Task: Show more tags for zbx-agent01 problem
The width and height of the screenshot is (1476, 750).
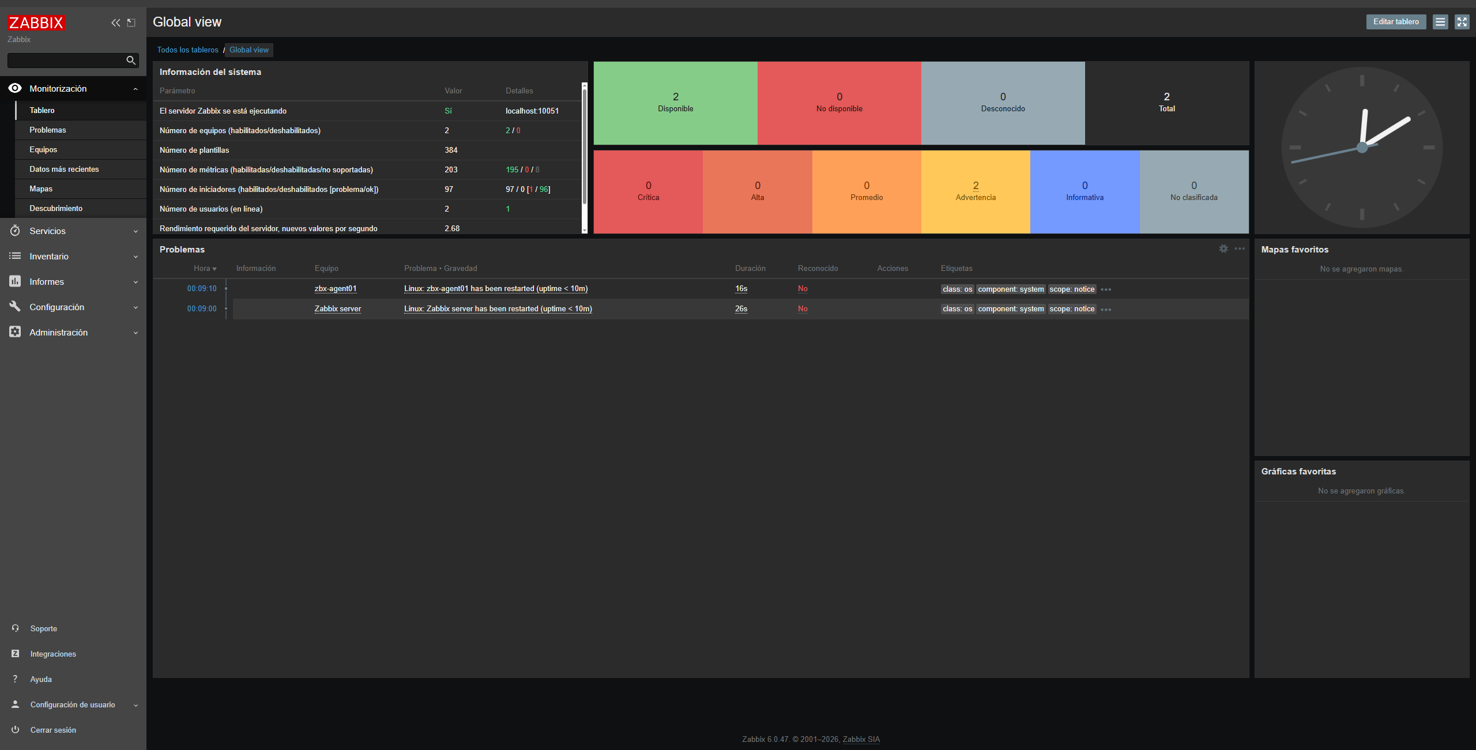Action: [x=1106, y=289]
